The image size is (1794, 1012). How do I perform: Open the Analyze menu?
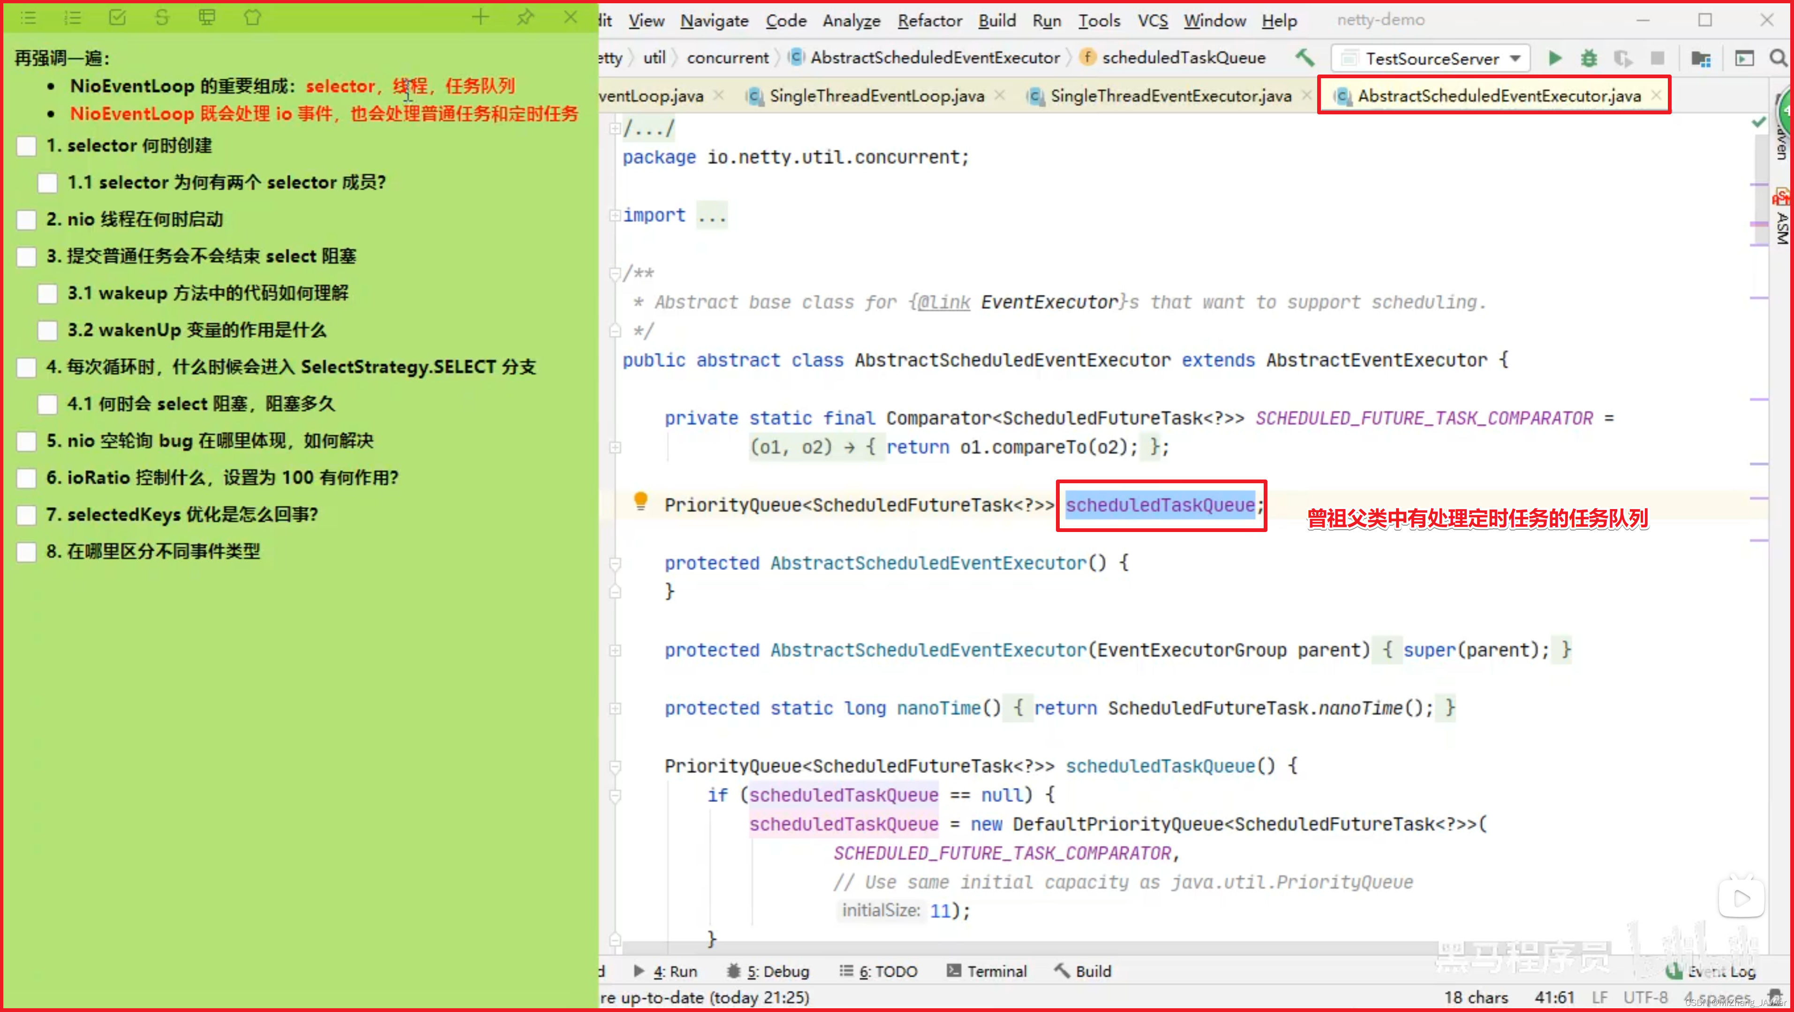(851, 21)
